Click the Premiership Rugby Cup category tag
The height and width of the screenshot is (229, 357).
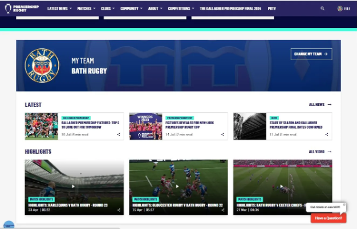pyautogui.click(x=180, y=118)
